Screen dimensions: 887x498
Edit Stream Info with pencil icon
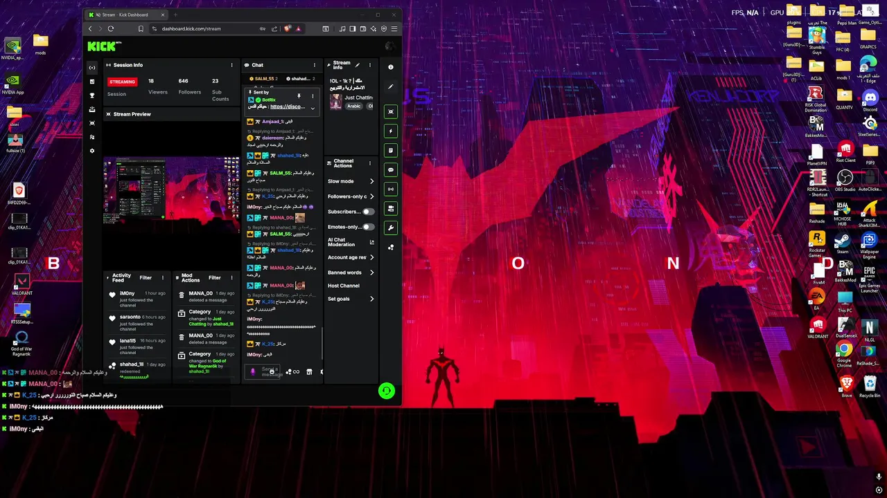point(358,65)
